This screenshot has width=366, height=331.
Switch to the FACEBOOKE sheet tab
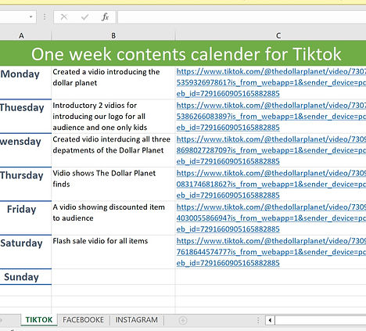click(83, 320)
